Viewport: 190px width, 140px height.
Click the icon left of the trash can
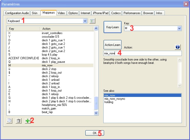[x=9, y=121]
